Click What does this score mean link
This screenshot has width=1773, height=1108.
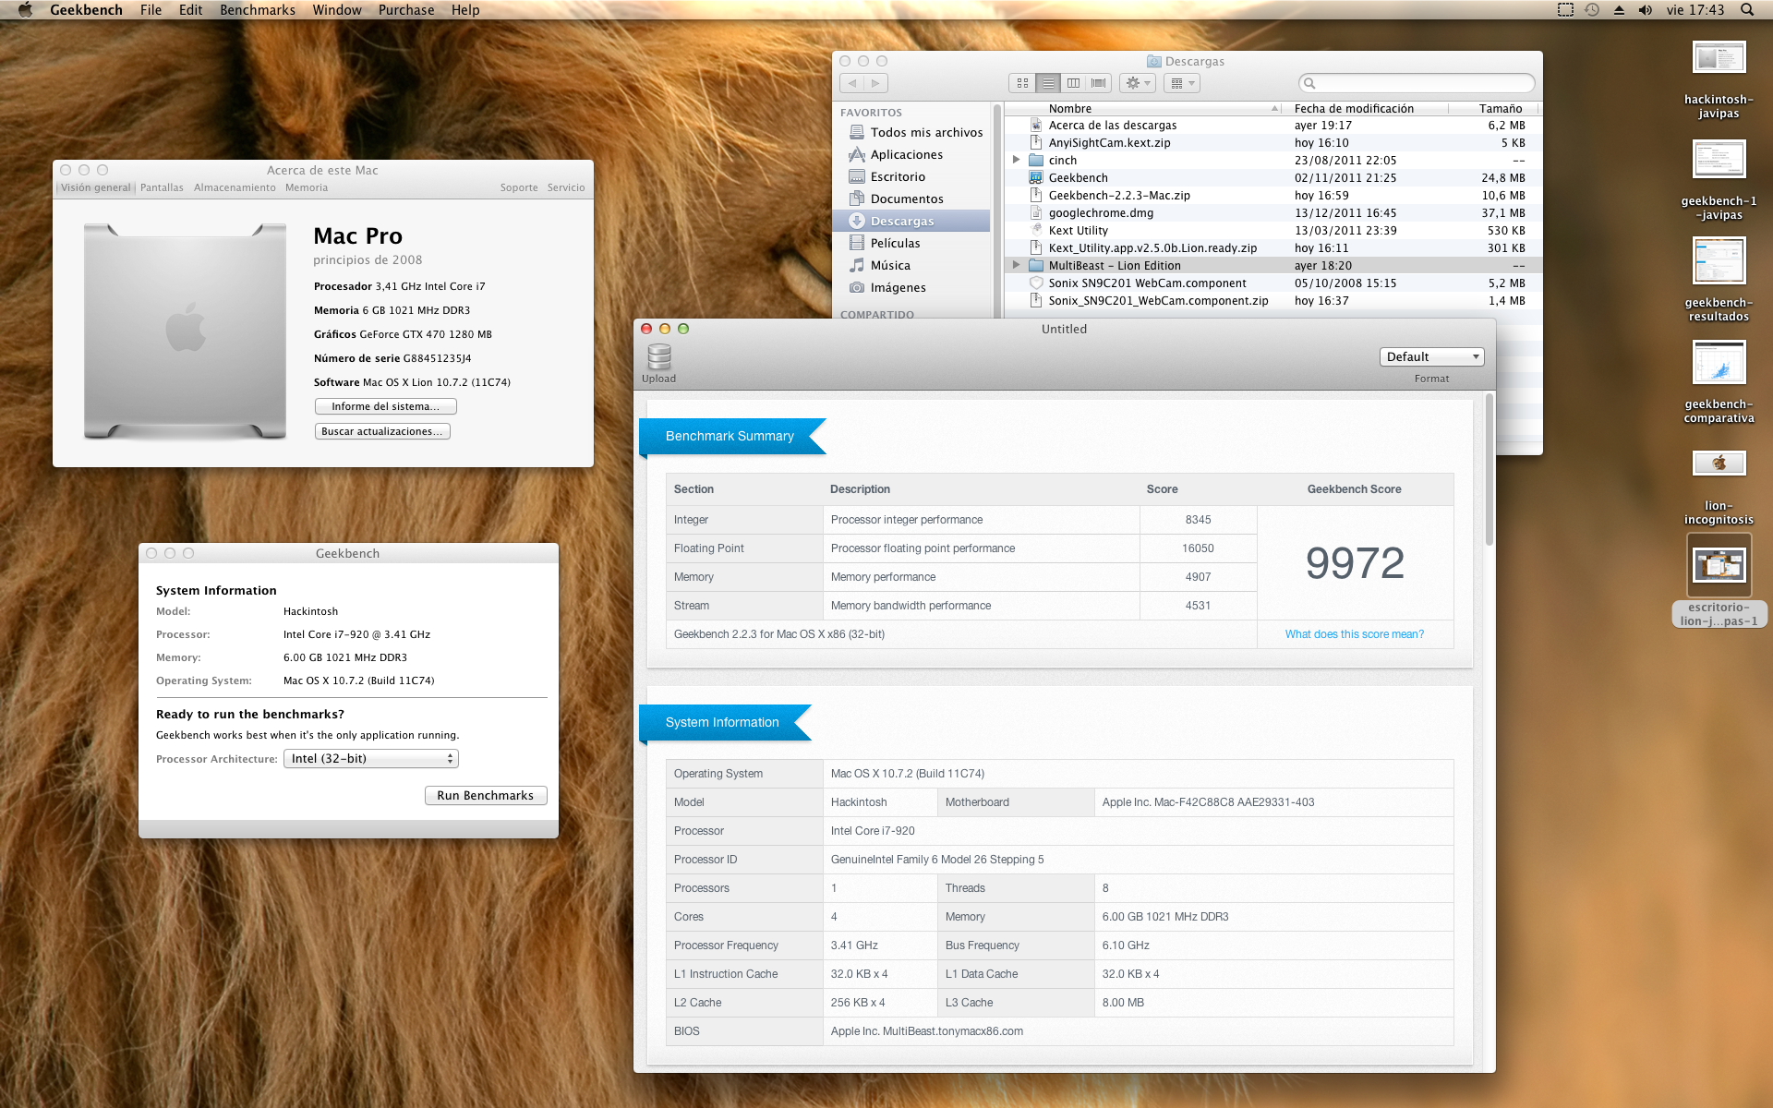click(1355, 634)
